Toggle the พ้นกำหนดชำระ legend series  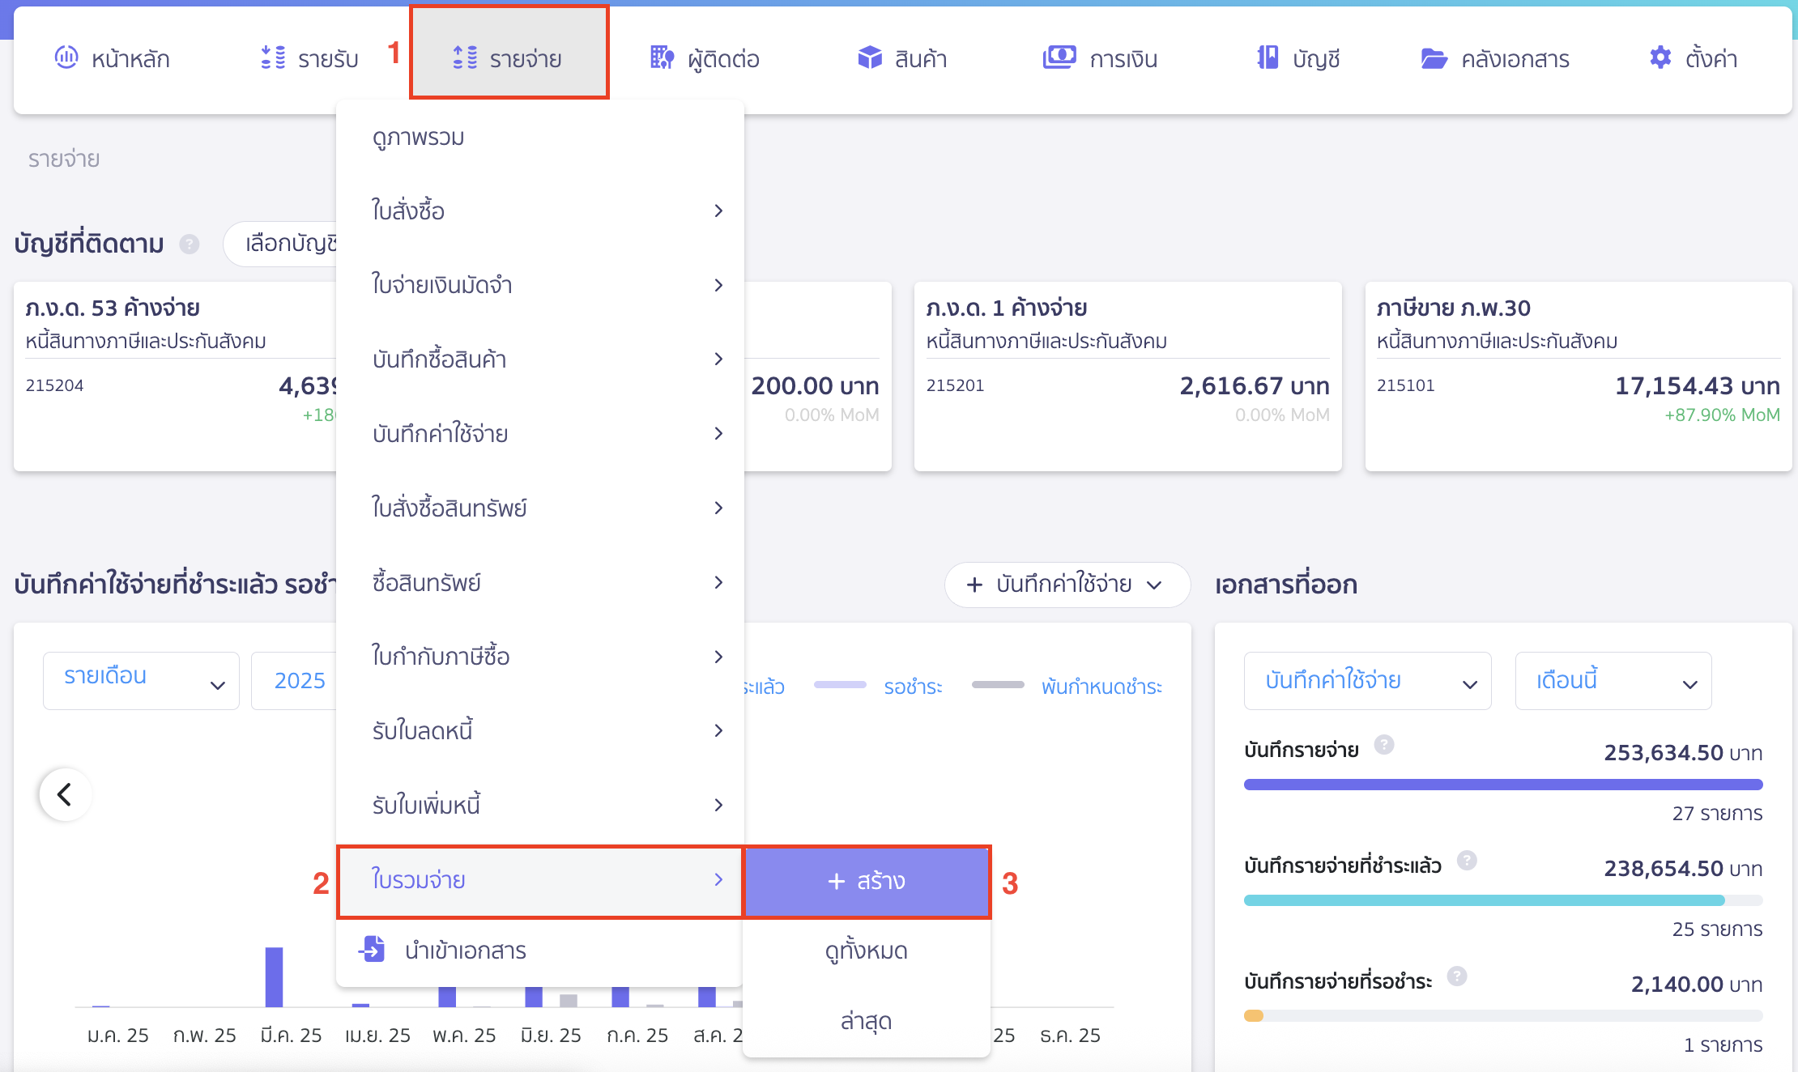coord(1067,687)
